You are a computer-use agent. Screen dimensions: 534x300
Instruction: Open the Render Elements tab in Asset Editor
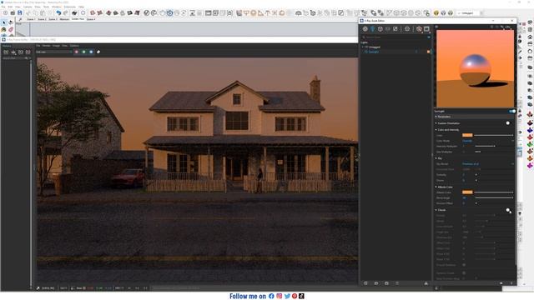[x=387, y=29]
